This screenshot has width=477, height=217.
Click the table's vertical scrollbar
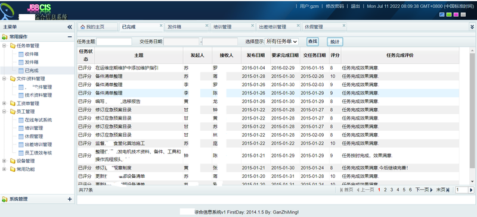(472, 115)
